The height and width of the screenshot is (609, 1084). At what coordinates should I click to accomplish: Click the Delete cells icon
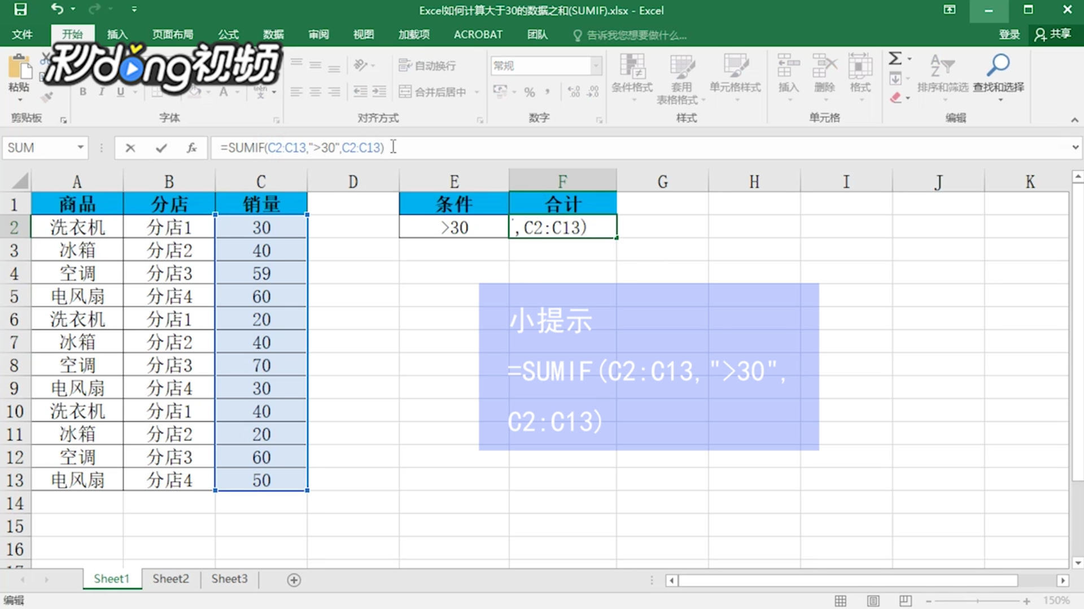tap(824, 66)
